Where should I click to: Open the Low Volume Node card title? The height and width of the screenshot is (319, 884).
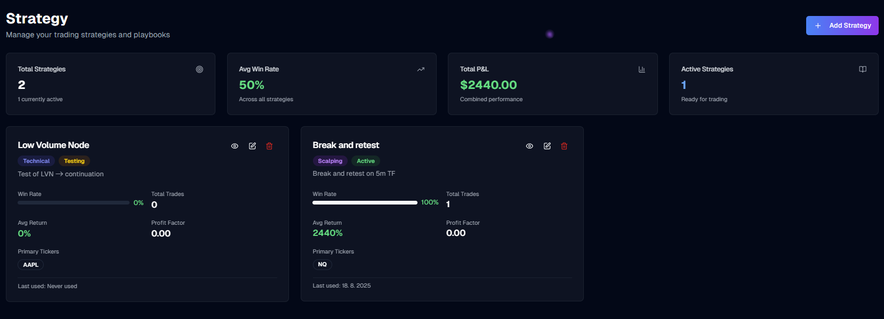pyautogui.click(x=53, y=145)
